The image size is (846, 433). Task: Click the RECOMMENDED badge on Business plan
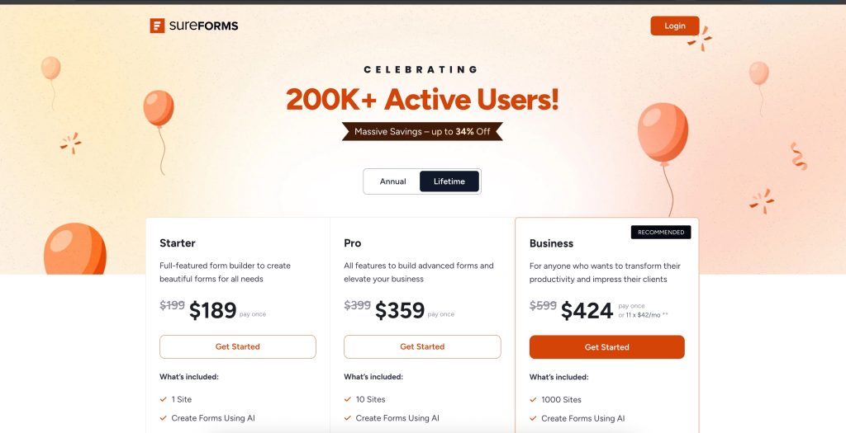tap(661, 233)
